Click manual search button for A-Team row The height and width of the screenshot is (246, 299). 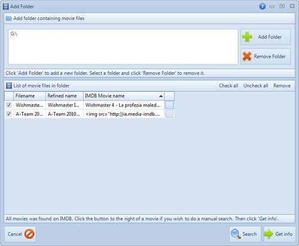[169, 114]
